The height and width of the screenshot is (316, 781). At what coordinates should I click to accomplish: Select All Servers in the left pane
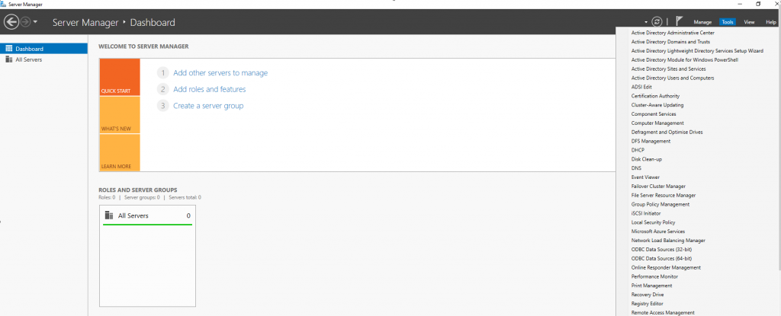click(x=43, y=59)
